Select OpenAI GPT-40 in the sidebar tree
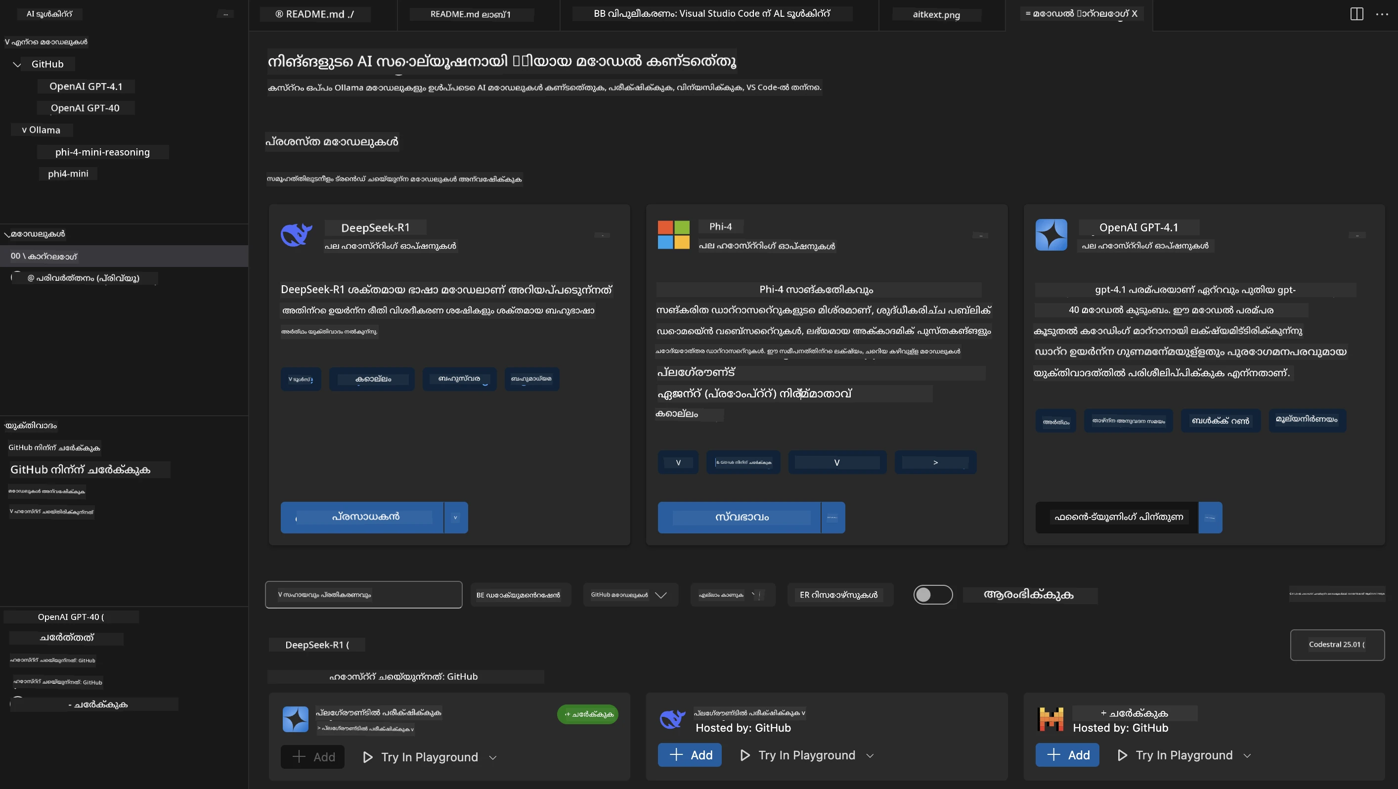Image resolution: width=1398 pixels, height=789 pixels. click(85, 108)
